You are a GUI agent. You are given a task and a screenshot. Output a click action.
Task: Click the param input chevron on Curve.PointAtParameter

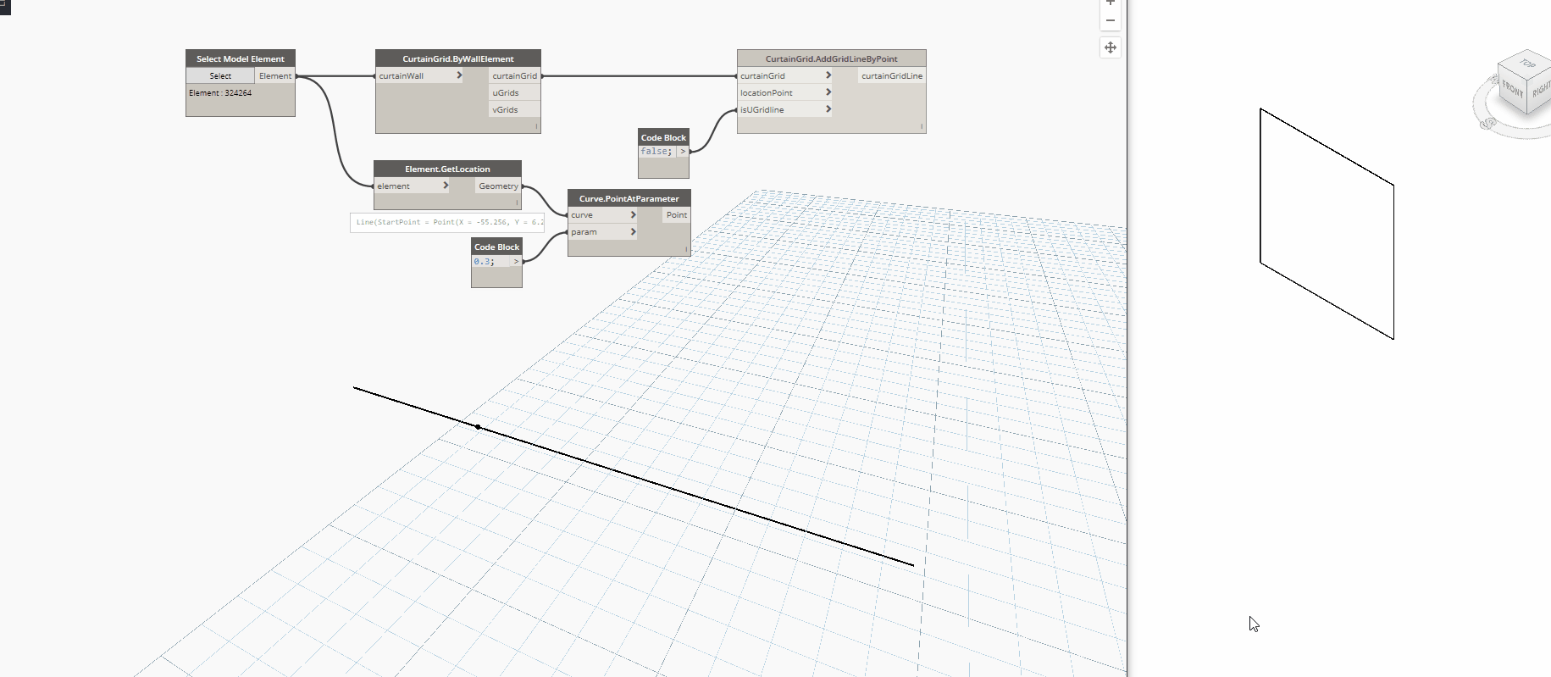(x=633, y=231)
